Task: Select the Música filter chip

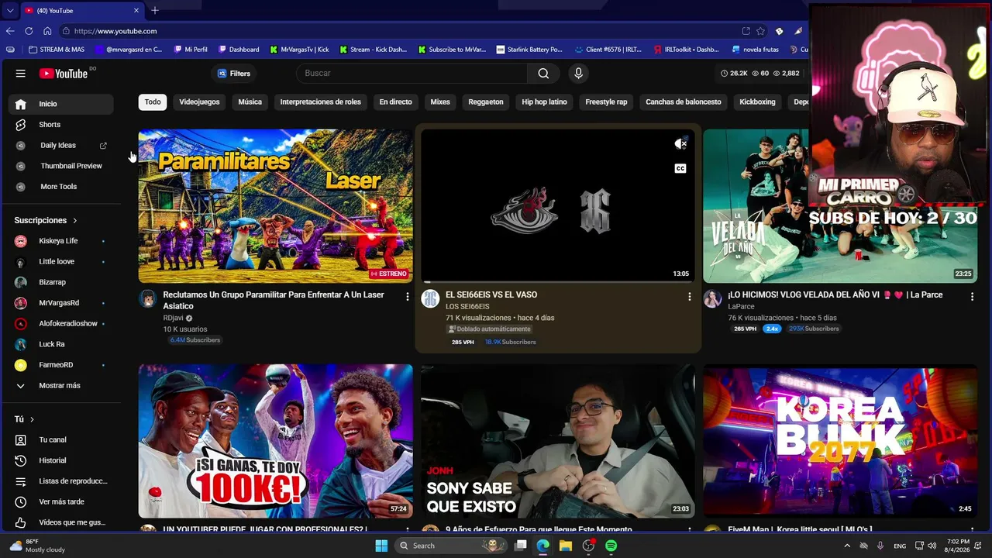Action: pos(250,102)
